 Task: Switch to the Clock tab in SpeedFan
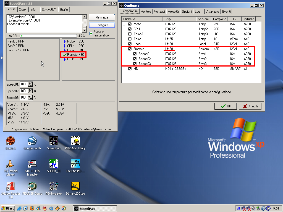[x=23, y=10]
